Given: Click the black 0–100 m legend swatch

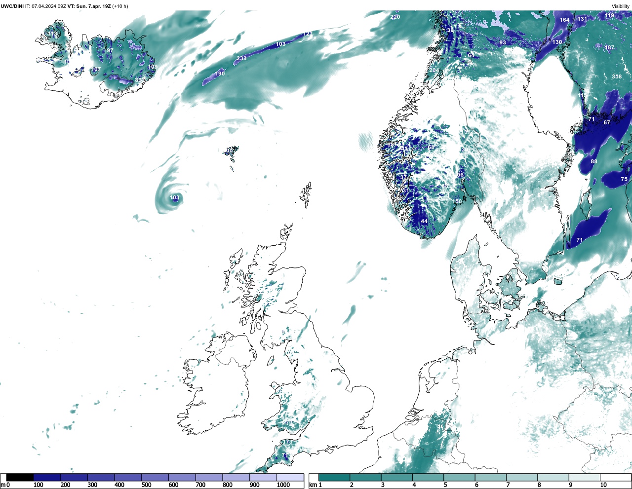Looking at the screenshot, I should point(20,477).
